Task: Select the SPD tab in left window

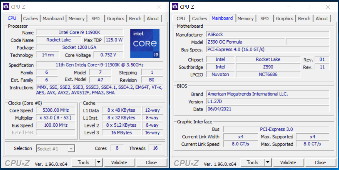Action: (96, 19)
